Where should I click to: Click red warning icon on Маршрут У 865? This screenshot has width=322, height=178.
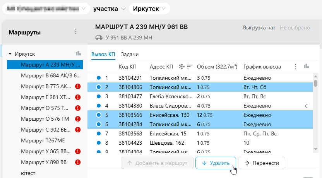[78, 151]
